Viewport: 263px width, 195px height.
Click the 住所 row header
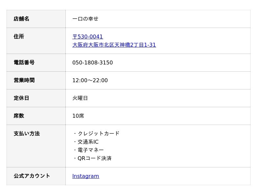[19, 37]
